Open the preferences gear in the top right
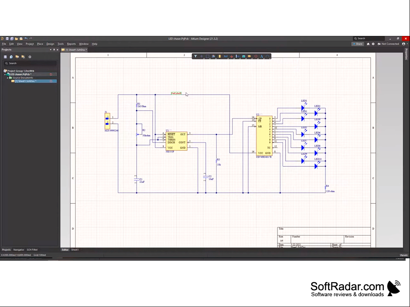Screen dimensions: 410x307 373,44
